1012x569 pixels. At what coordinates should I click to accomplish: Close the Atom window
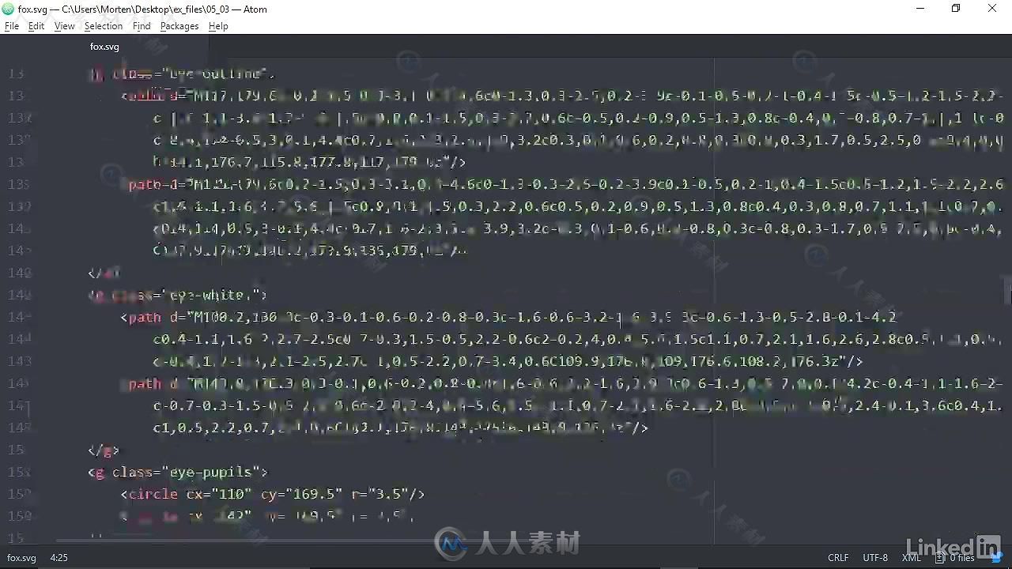992,9
